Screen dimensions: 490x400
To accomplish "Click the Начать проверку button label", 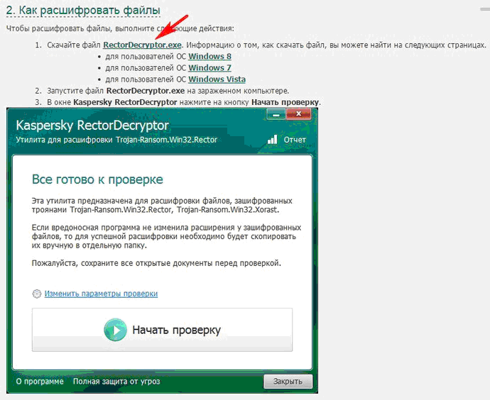I will point(177,330).
